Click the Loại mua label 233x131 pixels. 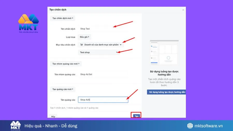[x=71, y=37]
